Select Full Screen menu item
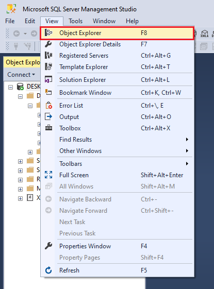The image size is (214, 289). click(117, 175)
